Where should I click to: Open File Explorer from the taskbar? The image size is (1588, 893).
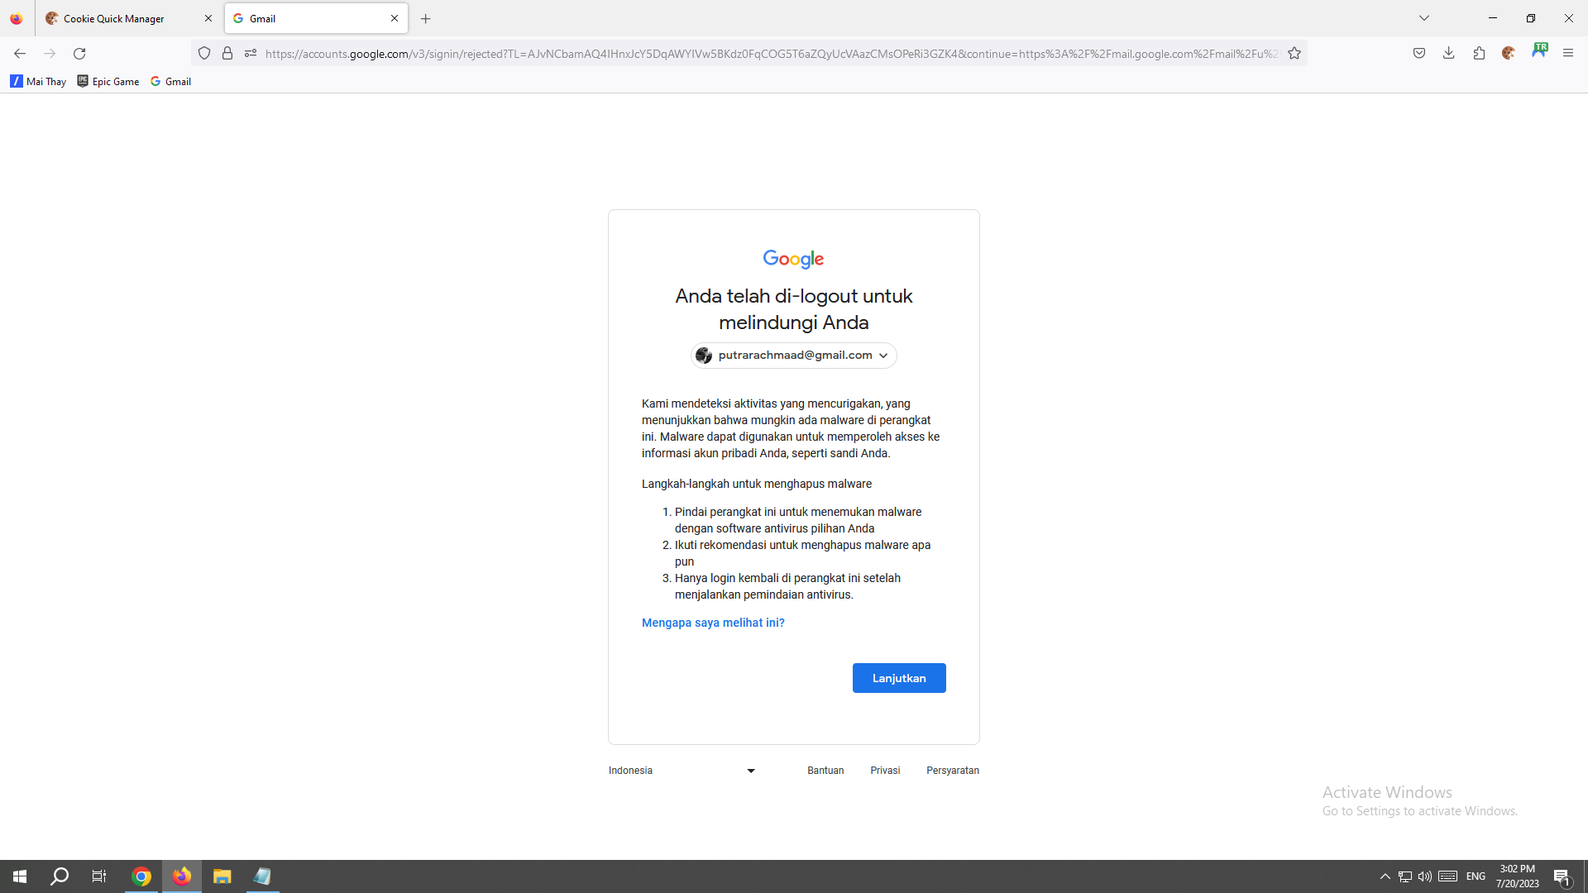[222, 876]
